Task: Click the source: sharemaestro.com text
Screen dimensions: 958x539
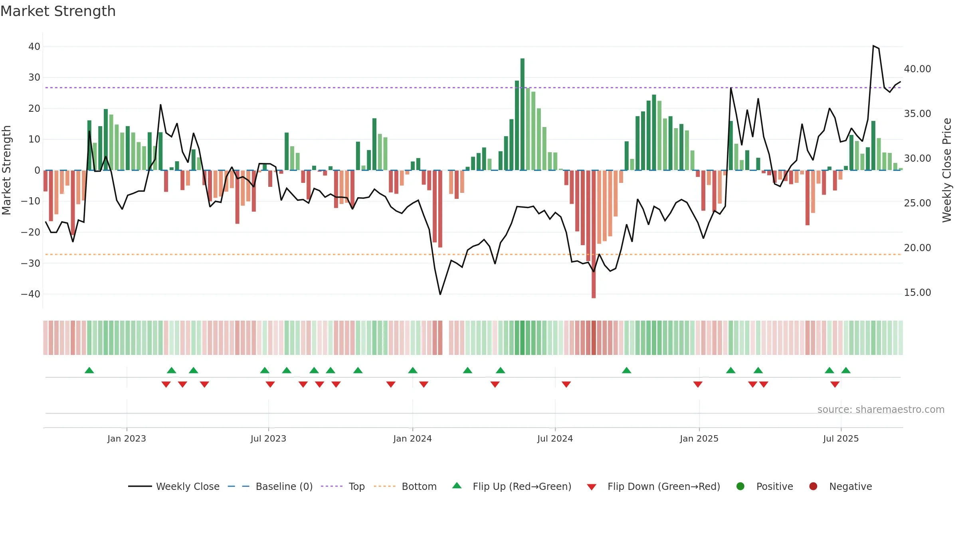Action: click(x=881, y=410)
